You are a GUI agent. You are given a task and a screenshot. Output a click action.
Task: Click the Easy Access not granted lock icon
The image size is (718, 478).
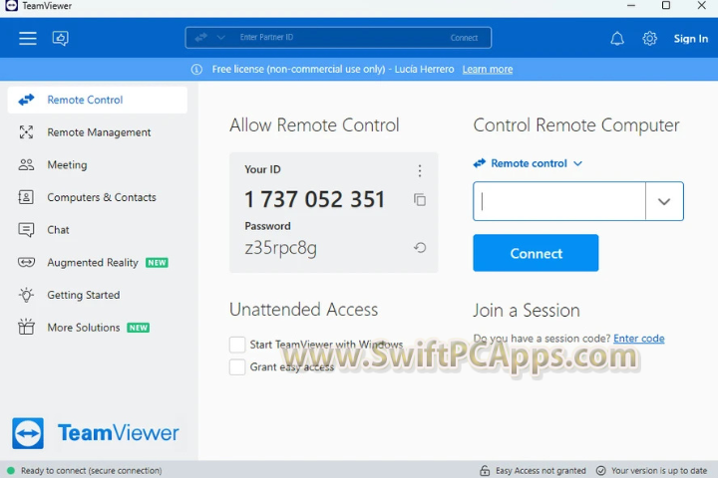[485, 470]
